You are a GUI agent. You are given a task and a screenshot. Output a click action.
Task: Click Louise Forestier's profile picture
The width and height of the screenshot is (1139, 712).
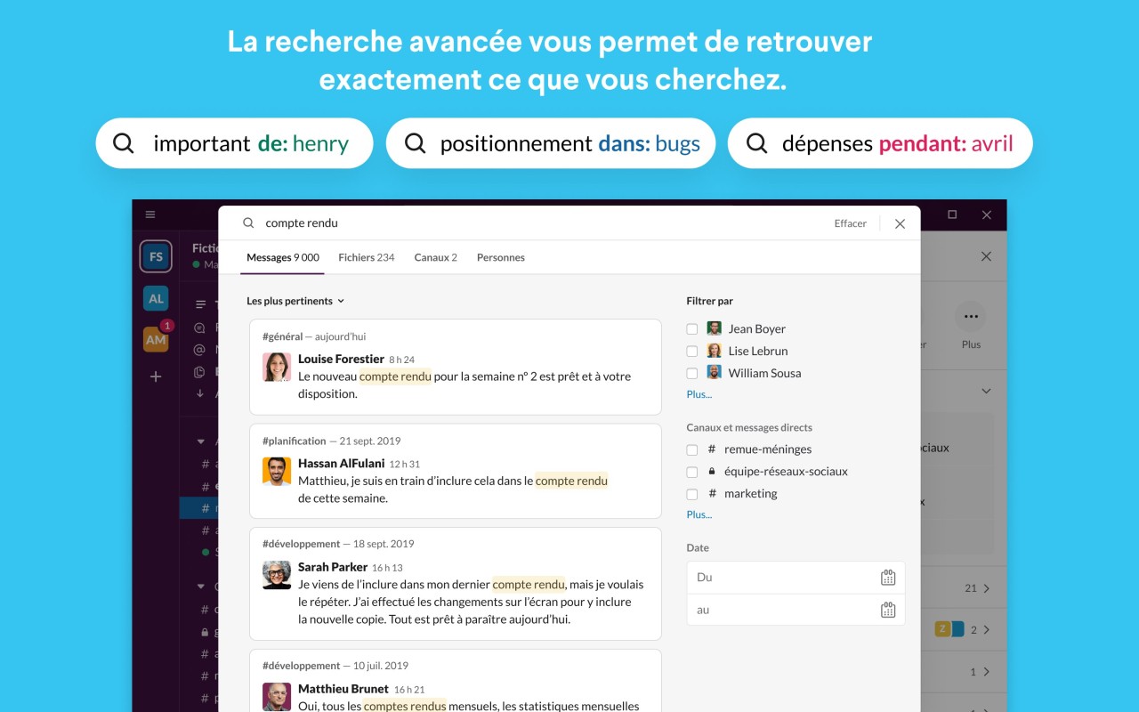pos(277,368)
